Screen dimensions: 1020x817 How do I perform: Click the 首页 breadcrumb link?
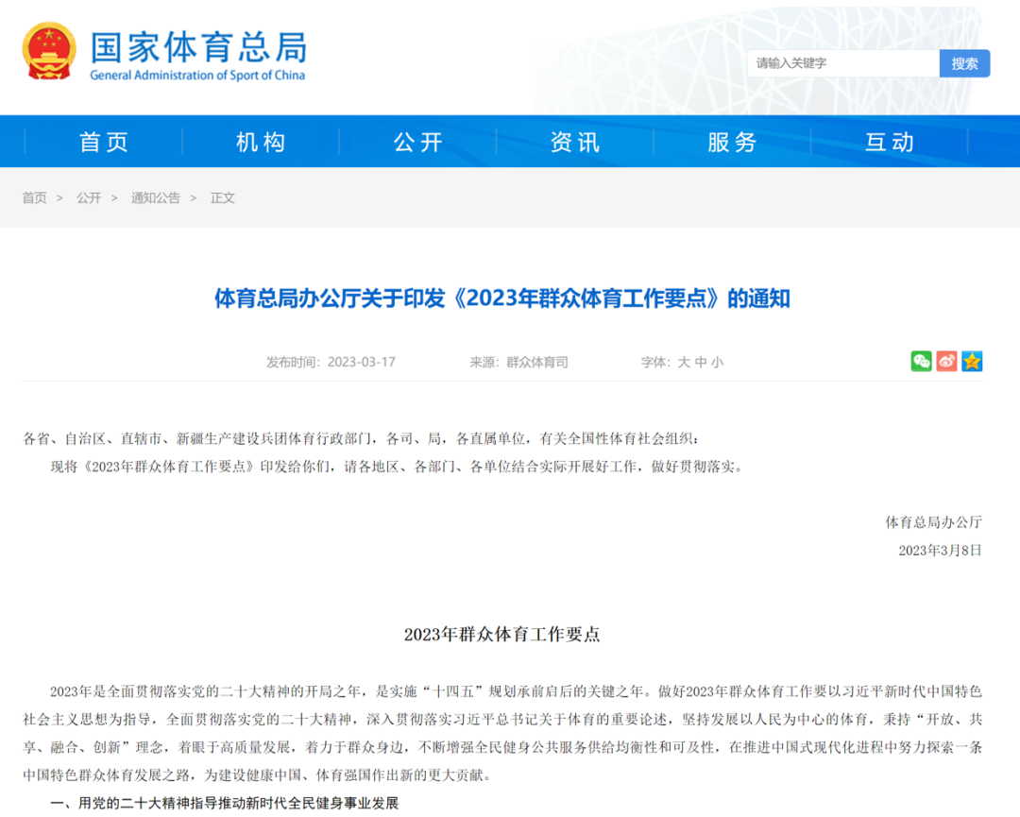tap(34, 198)
